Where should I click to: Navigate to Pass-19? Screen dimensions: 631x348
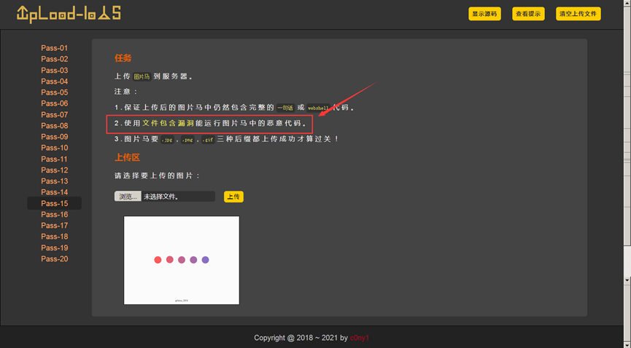pos(54,248)
